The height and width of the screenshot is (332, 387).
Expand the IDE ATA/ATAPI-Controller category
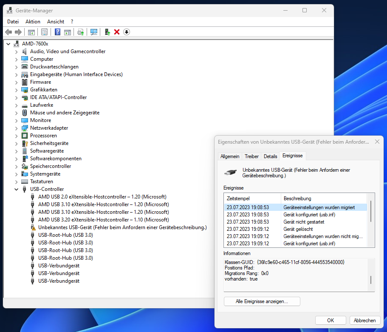(x=16, y=98)
